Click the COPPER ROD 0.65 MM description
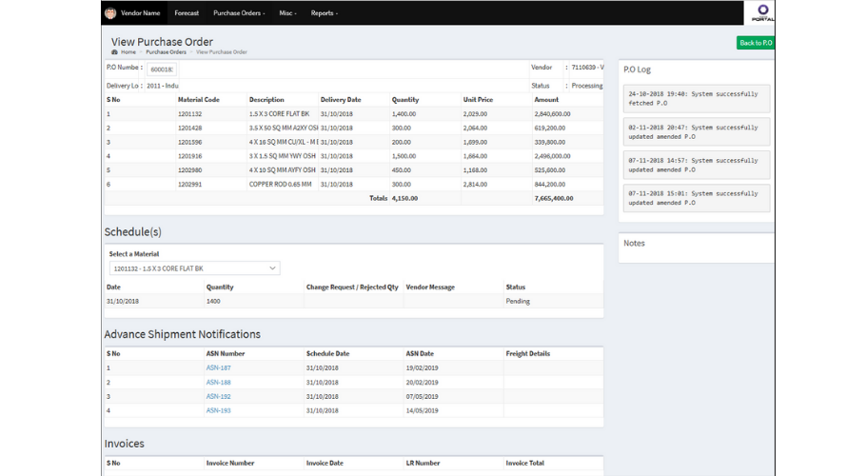Screen dimensions: 847x476 point(281,185)
